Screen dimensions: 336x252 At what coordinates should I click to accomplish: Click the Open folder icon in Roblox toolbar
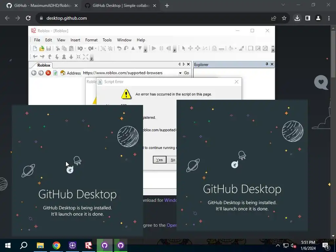point(42,49)
